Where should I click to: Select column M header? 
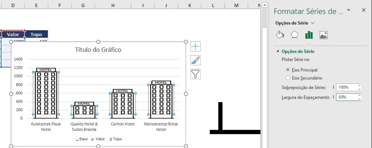pyautogui.click(x=236, y=5)
